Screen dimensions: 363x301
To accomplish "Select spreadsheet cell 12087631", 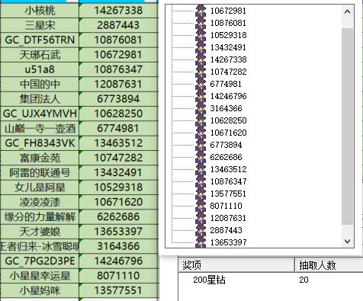I will [118, 84].
